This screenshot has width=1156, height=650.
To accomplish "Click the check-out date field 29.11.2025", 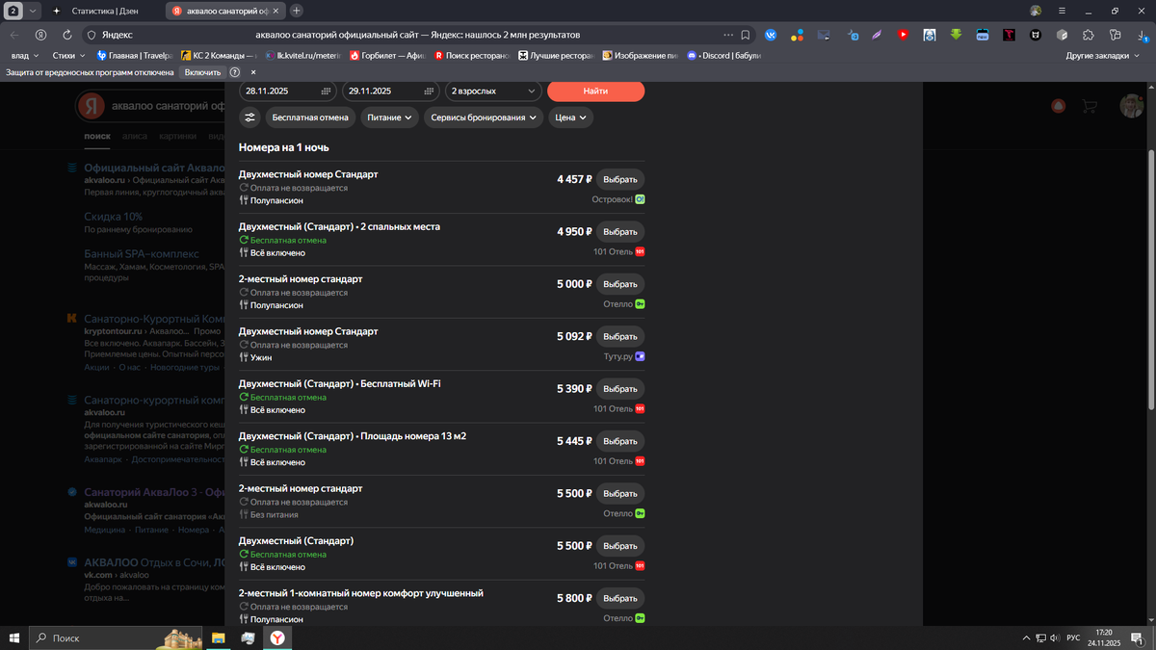I will pos(391,91).
